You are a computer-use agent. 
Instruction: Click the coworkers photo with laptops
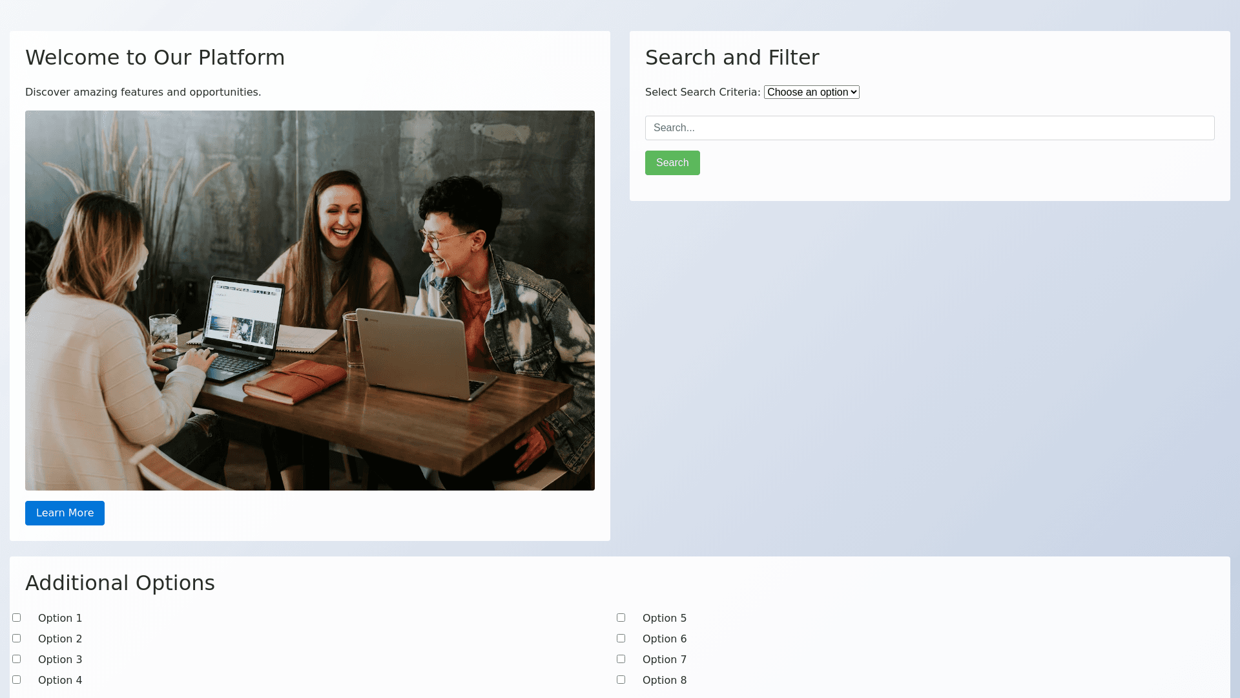tap(310, 301)
